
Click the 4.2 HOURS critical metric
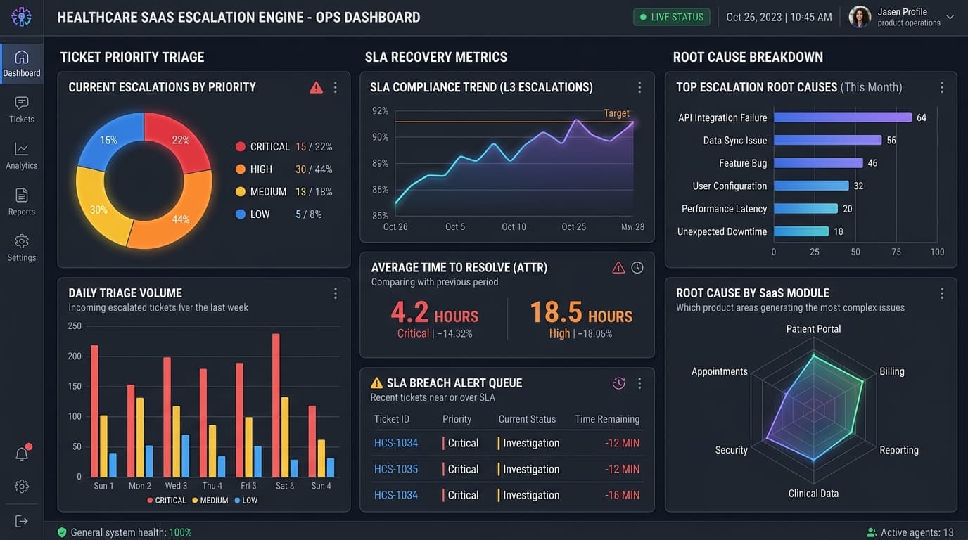[x=434, y=314]
